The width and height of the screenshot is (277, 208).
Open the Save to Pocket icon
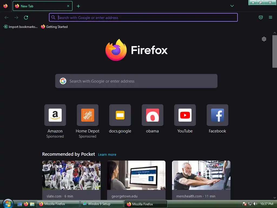pyautogui.click(x=261, y=17)
